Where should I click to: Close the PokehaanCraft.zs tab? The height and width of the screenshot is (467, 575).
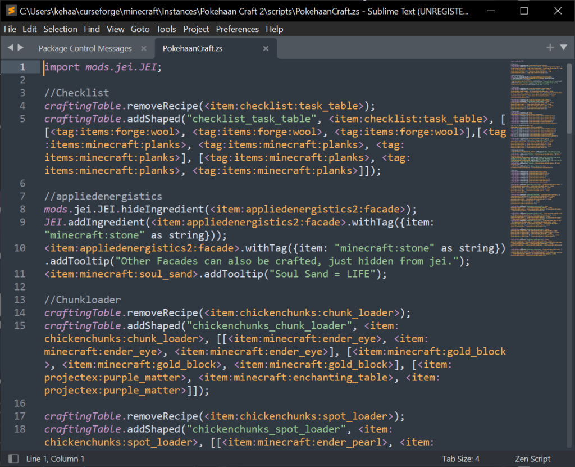(x=266, y=48)
